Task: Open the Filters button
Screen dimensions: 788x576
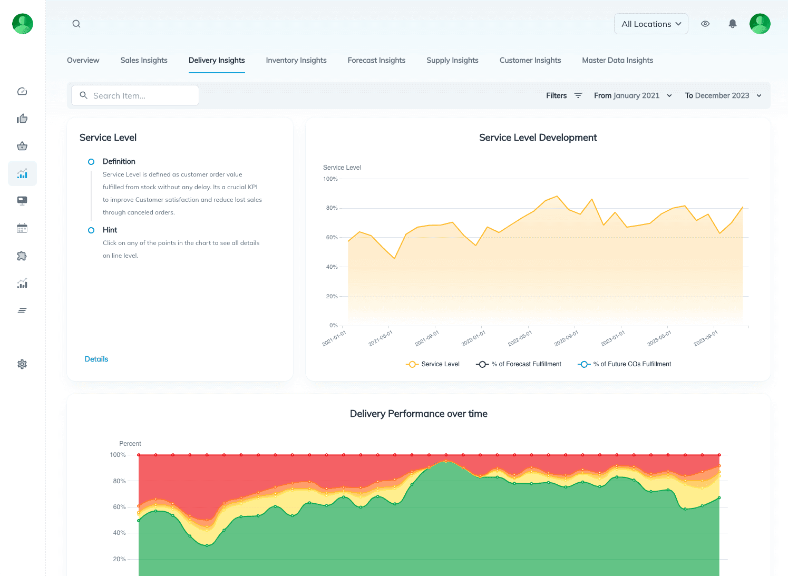Action: click(563, 95)
